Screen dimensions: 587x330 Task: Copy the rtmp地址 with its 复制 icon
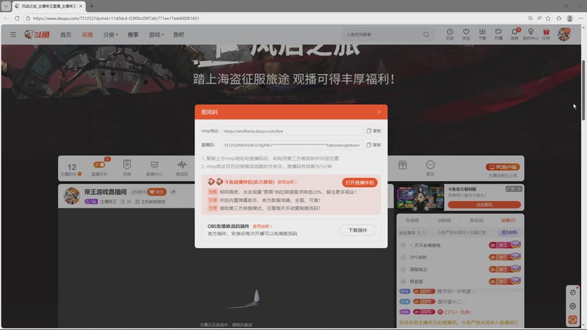click(x=373, y=131)
